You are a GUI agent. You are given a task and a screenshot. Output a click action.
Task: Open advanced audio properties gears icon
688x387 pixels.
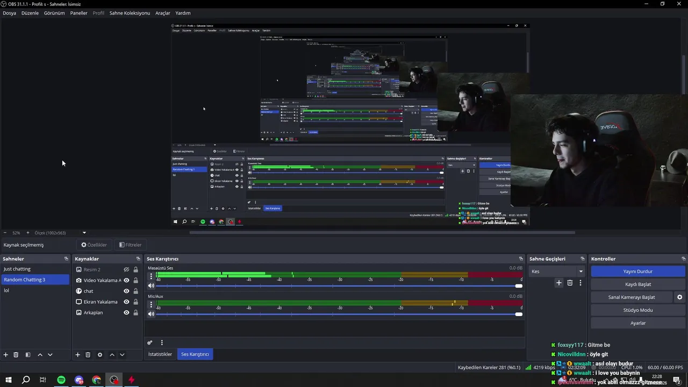pyautogui.click(x=150, y=342)
